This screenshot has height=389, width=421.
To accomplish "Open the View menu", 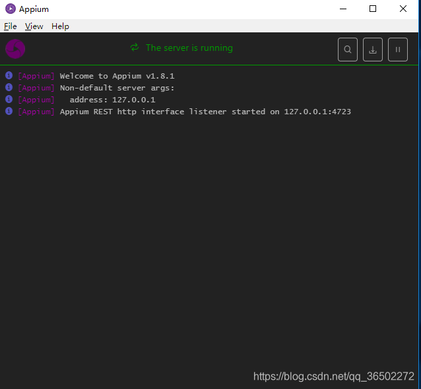I will (x=34, y=26).
